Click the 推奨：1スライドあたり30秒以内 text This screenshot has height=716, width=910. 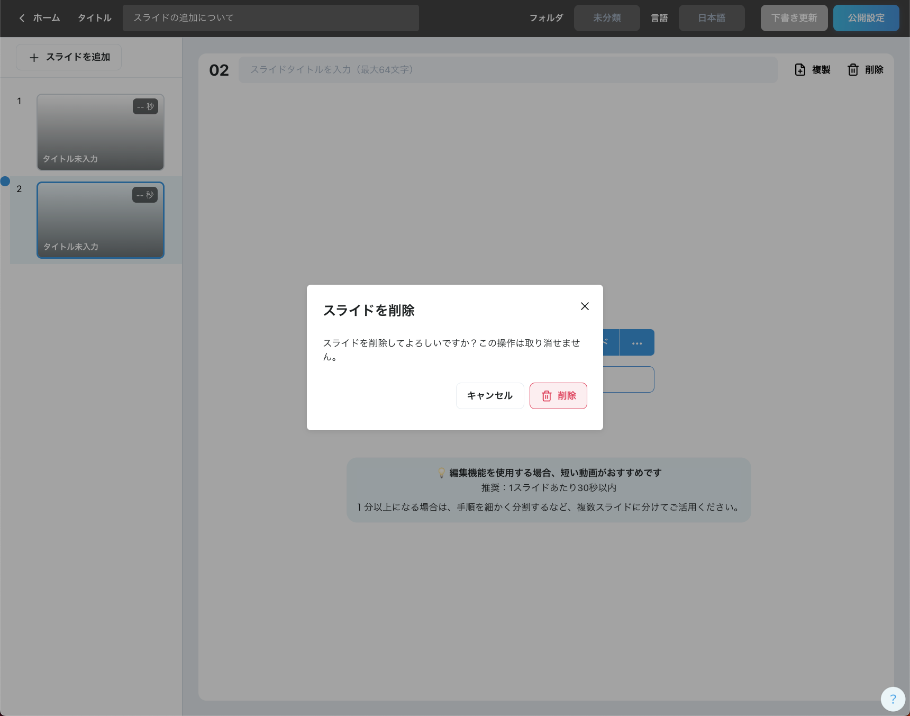coord(549,487)
